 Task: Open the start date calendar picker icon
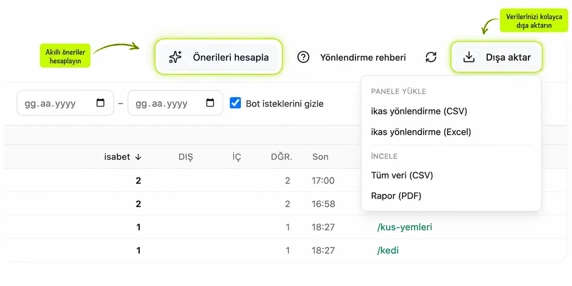(x=100, y=103)
